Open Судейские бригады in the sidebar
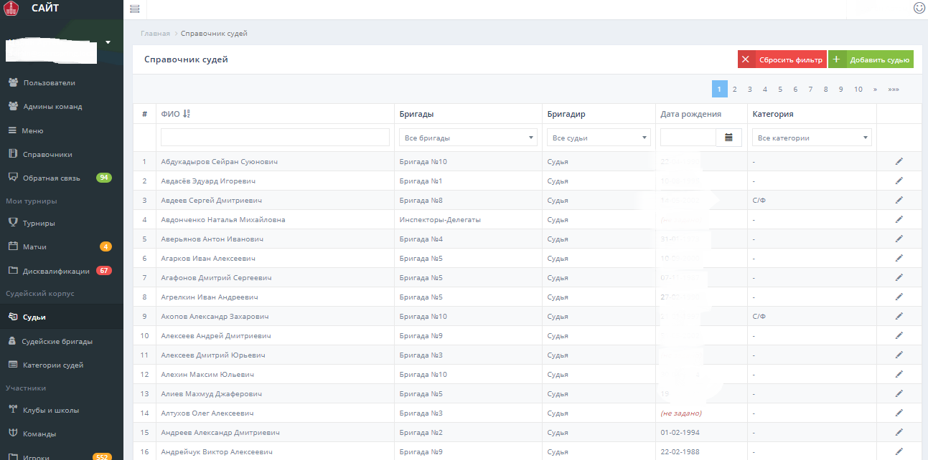 point(62,341)
